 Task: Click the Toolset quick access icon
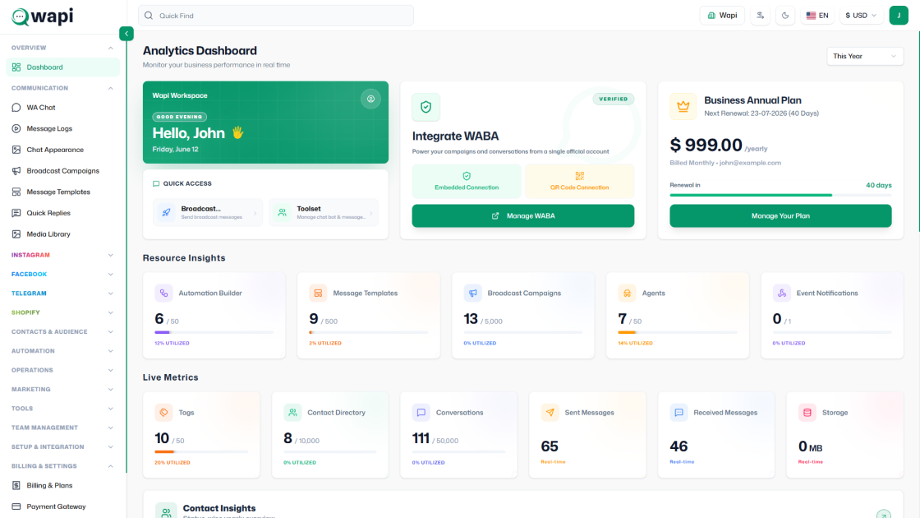(283, 213)
